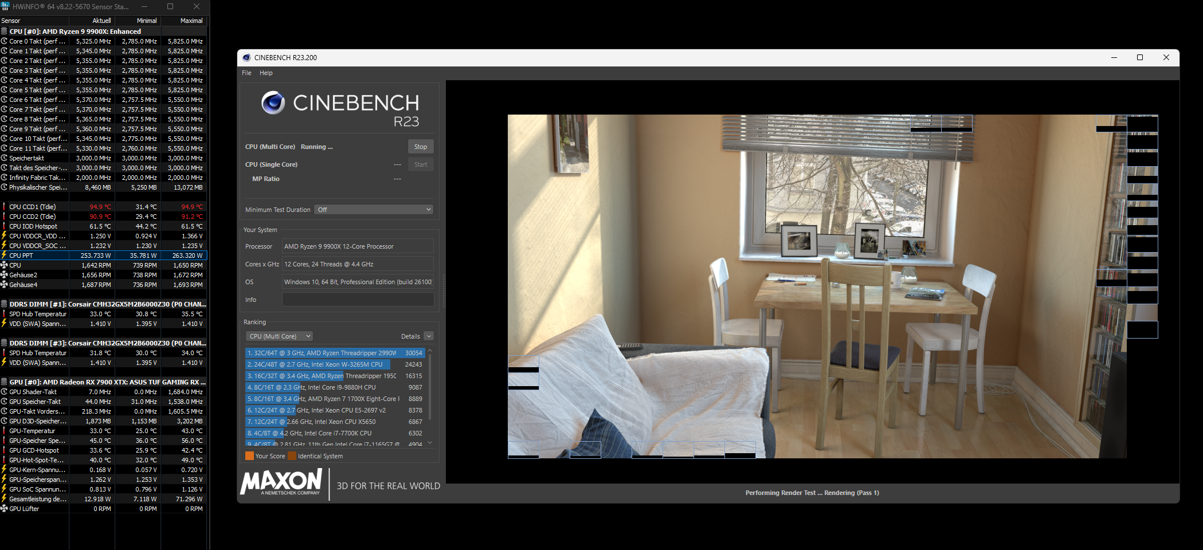Click the Details label in Ranking
Screen dimensions: 1203x550
point(410,336)
